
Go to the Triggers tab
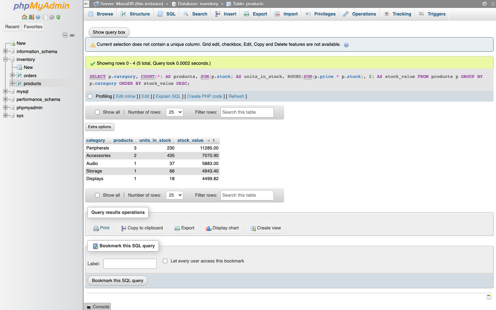click(432, 14)
